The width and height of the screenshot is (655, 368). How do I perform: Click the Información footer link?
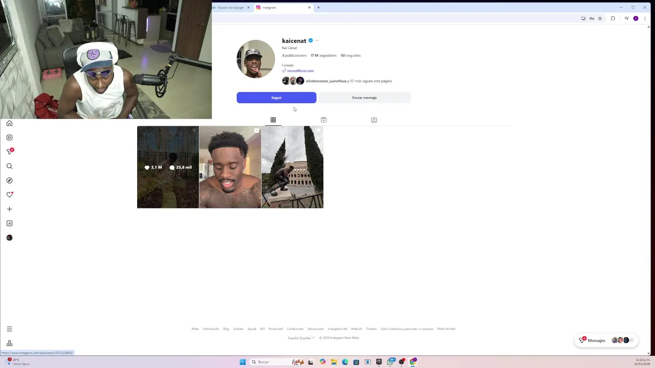[x=211, y=329]
